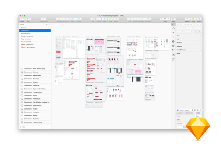Add an inner shadow in Inner Shadows section
Image resolution: width=221 pixels, height=147 pixels.
[200, 50]
